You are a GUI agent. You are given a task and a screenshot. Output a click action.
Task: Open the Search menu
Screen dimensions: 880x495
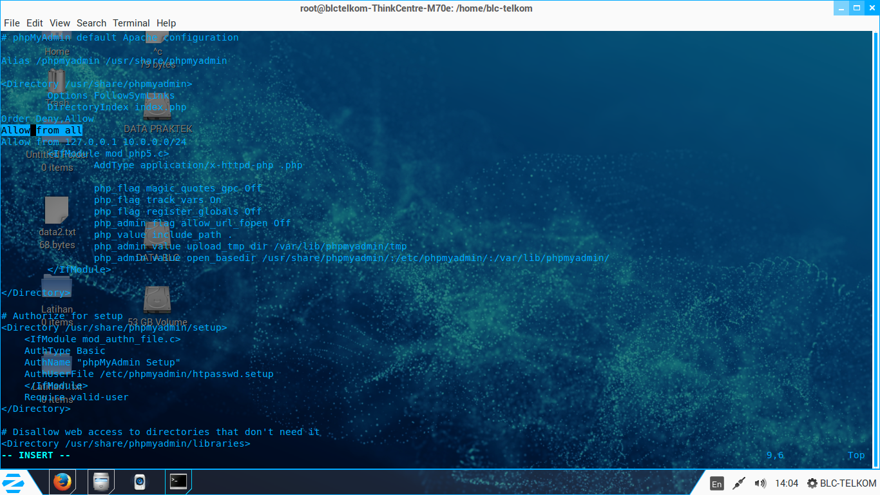tap(91, 23)
